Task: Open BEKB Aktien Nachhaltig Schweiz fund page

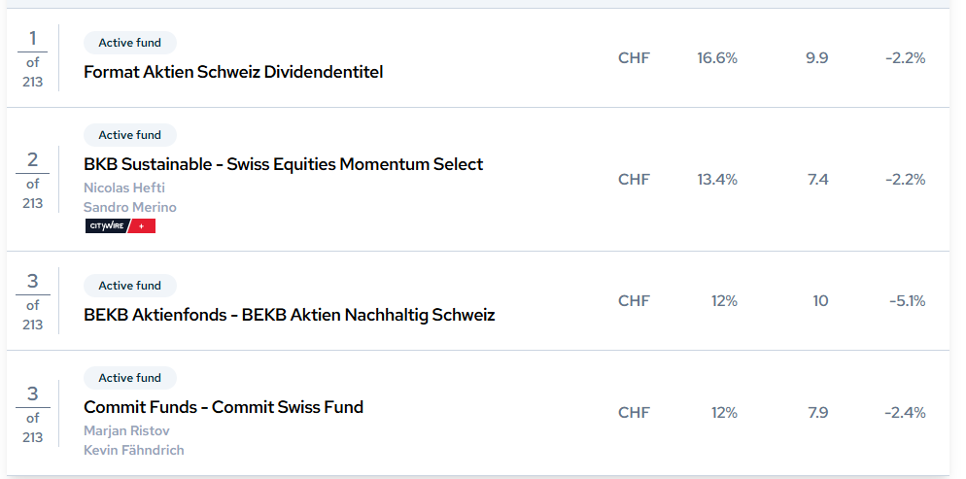Action: pyautogui.click(x=289, y=315)
